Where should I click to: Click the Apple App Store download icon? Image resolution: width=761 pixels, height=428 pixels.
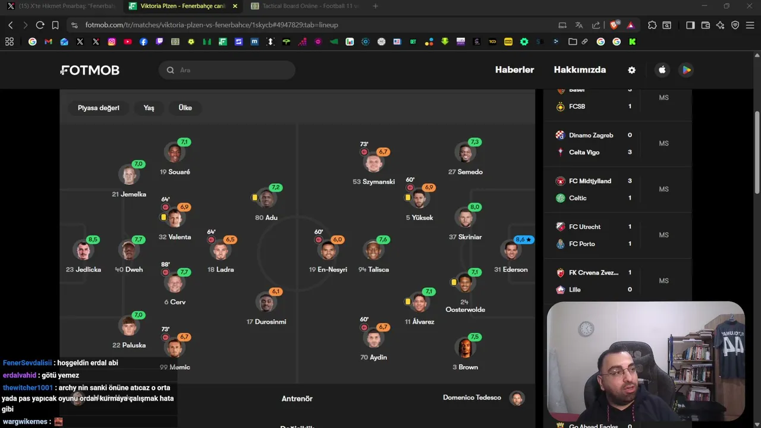point(662,70)
